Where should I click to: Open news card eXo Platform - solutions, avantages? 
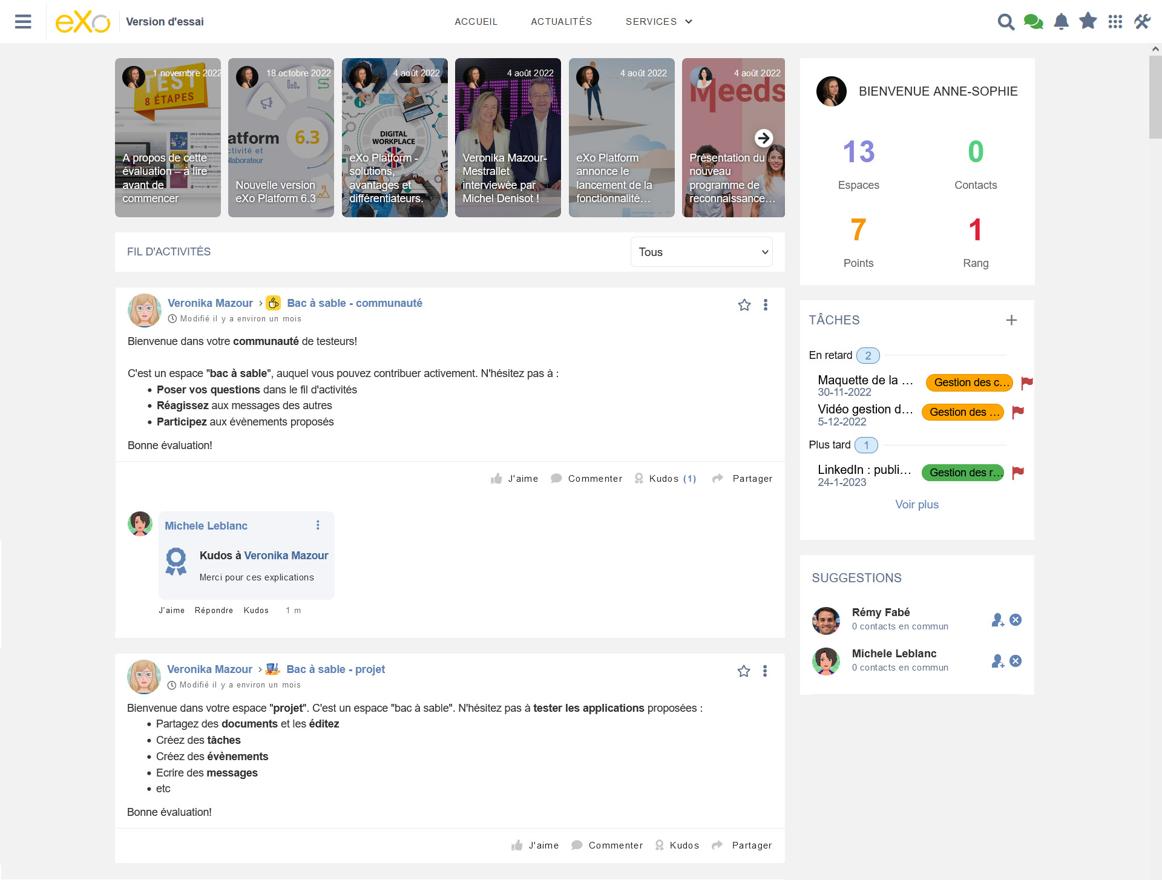395,138
